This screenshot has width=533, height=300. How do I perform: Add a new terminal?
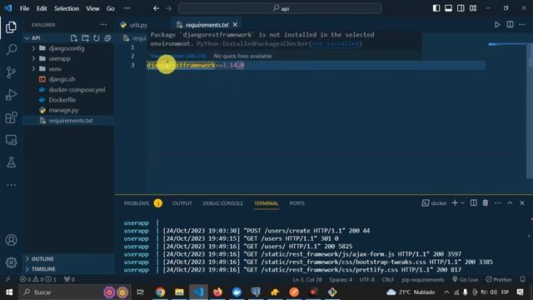455,203
